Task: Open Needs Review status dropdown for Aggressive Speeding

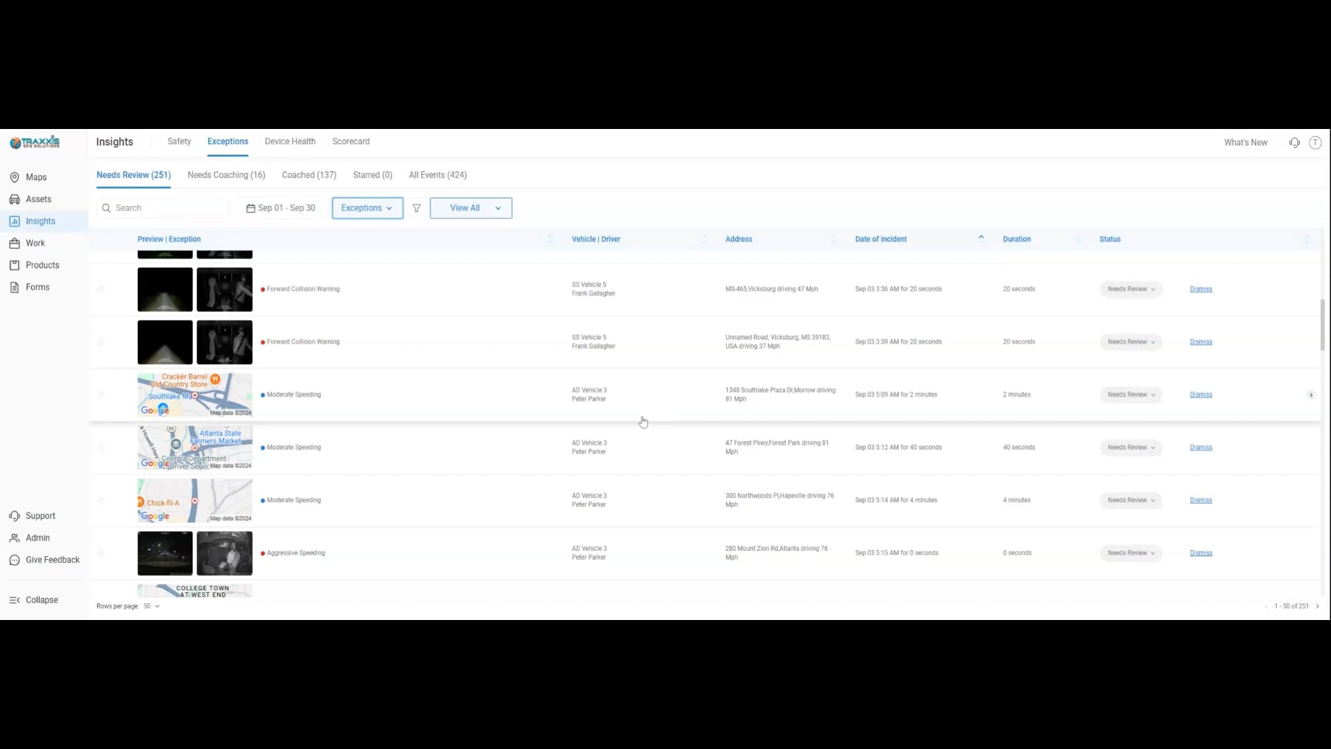Action: [x=1131, y=553]
